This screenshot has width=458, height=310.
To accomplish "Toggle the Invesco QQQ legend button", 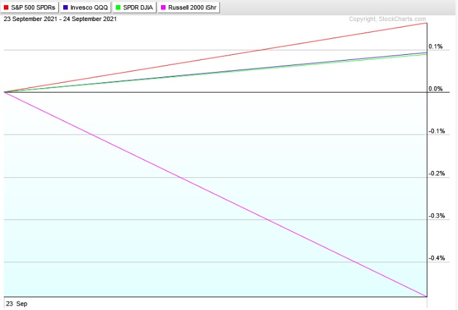I will (x=86, y=7).
